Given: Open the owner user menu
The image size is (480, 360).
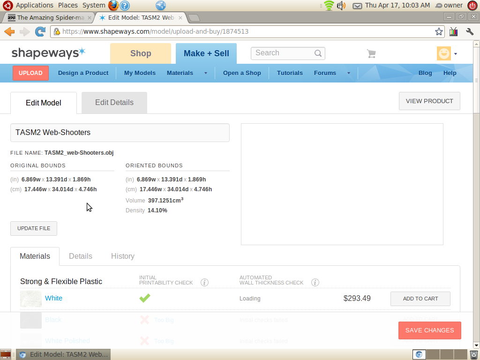Looking at the screenshot, I should (x=449, y=5).
